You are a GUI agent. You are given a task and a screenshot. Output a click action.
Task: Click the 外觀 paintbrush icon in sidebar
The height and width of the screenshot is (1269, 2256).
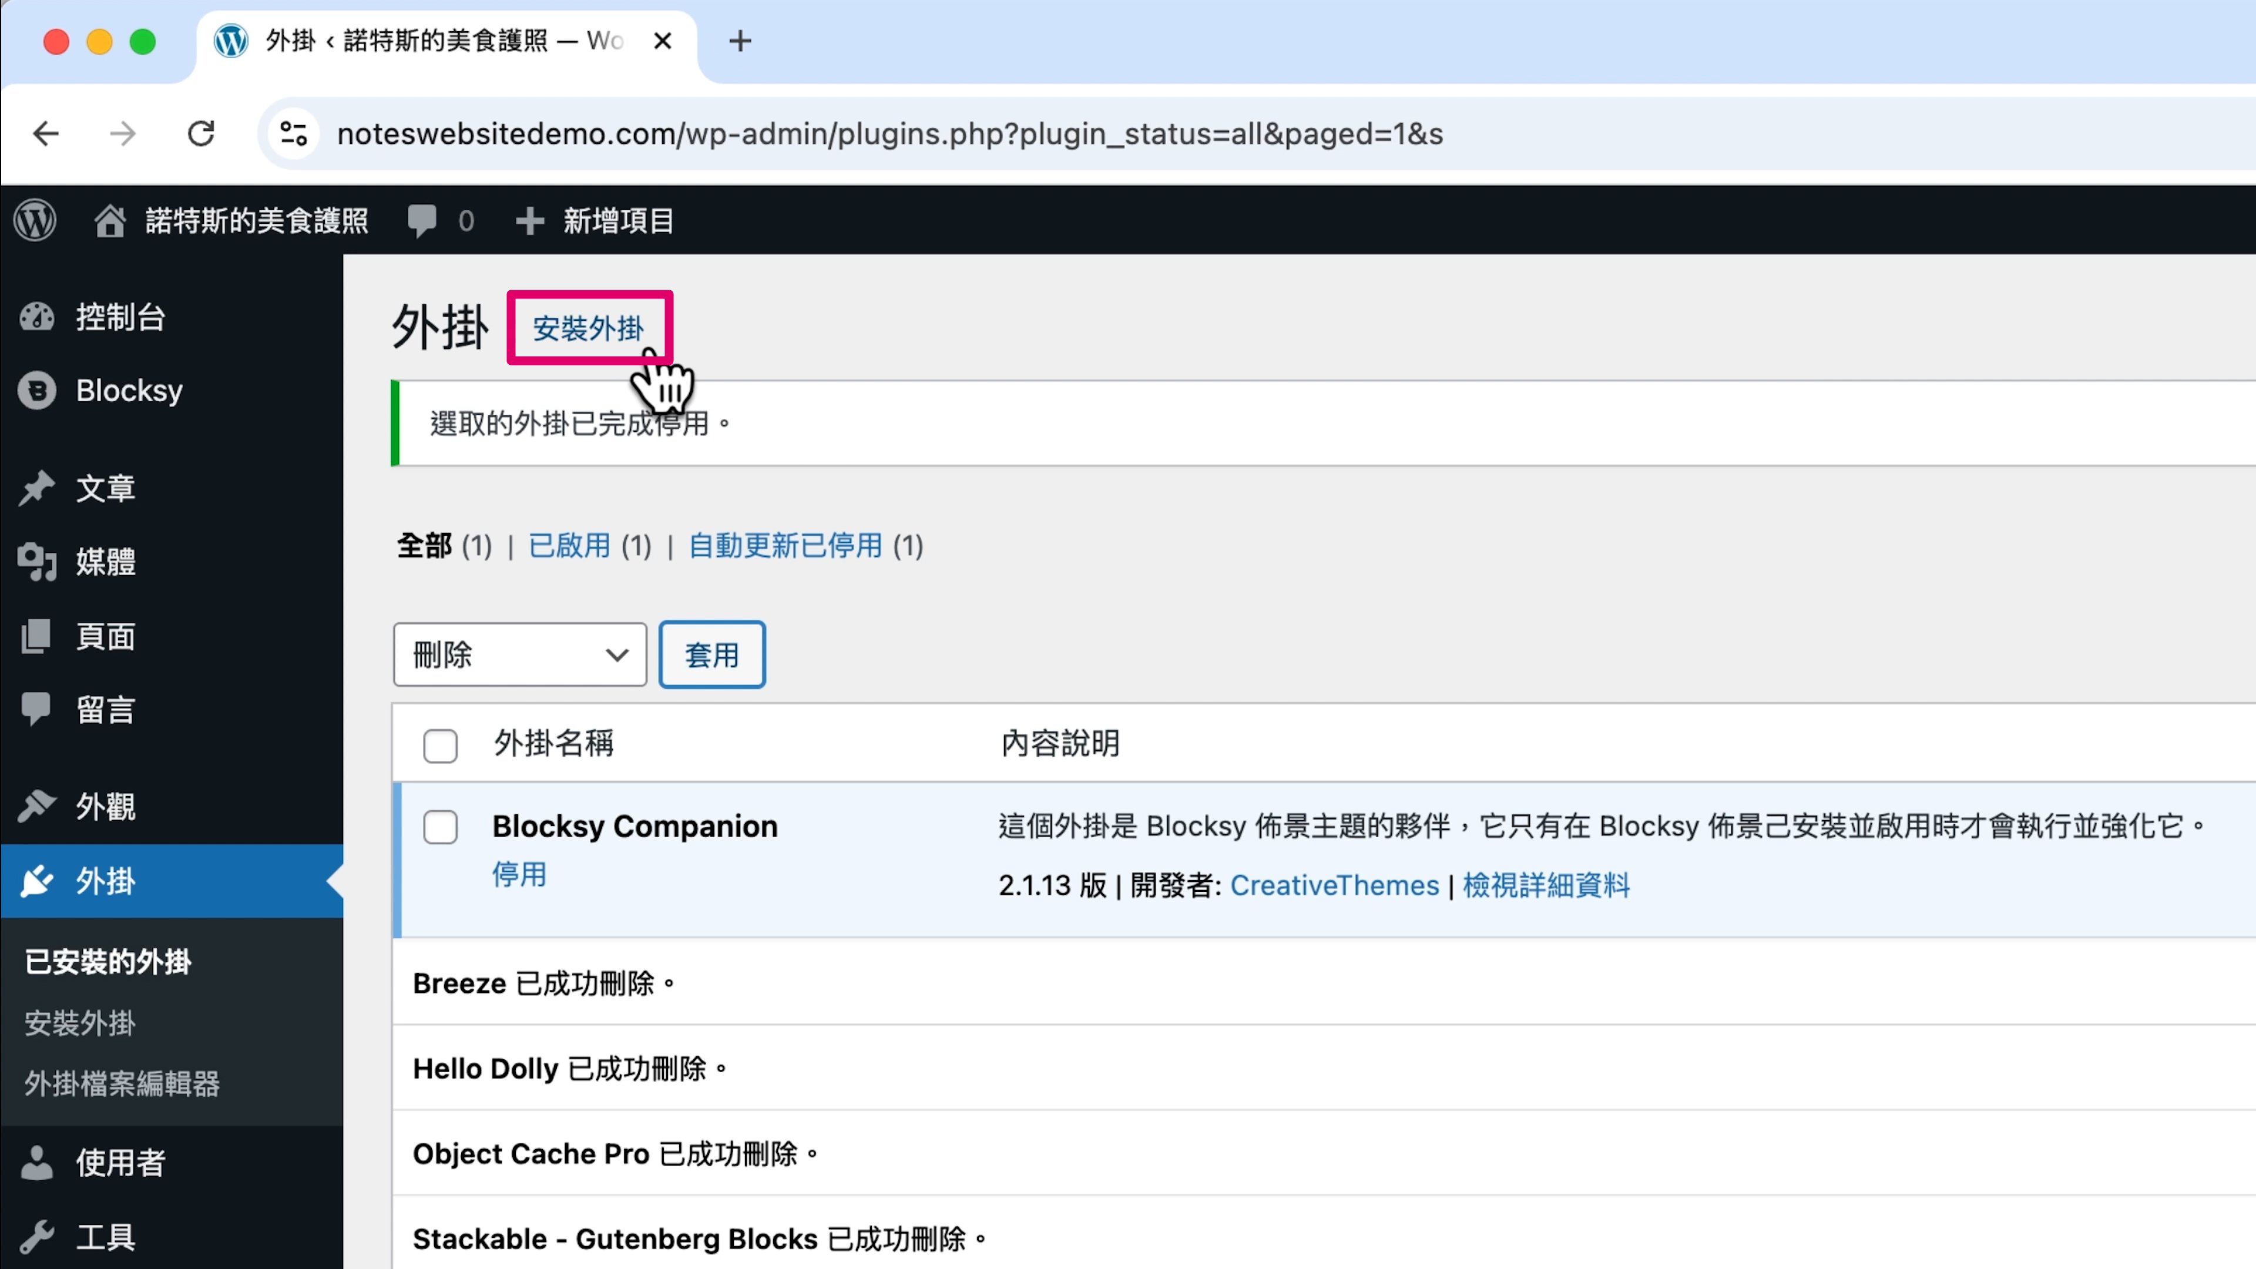point(37,805)
